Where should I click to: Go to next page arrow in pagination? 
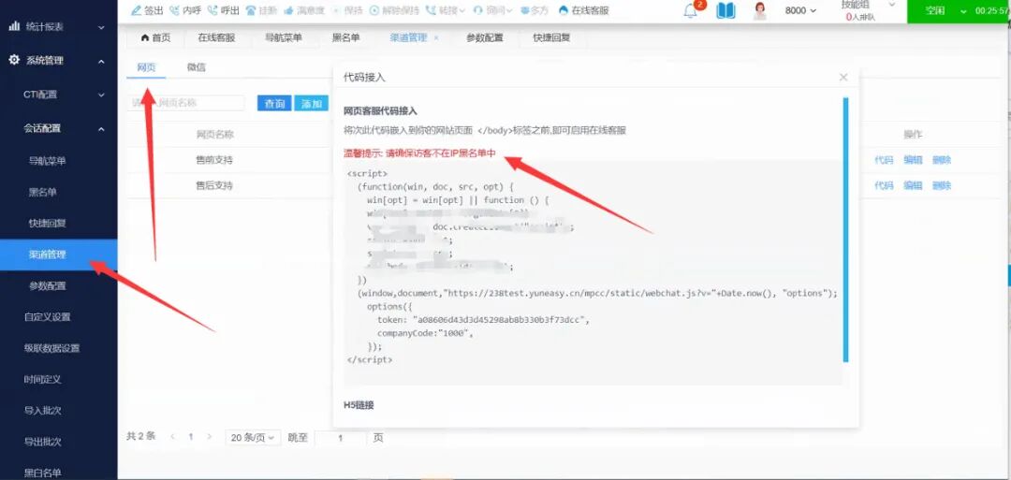pos(209,437)
